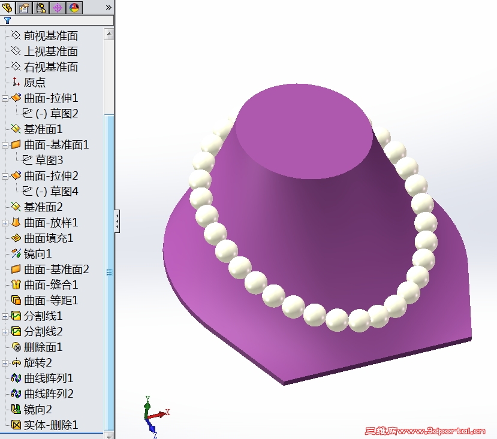Select the (-) 草图4 sketch item

tap(51, 191)
